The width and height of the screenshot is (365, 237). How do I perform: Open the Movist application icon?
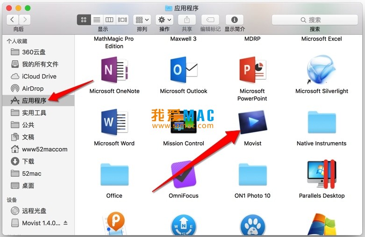click(x=252, y=122)
